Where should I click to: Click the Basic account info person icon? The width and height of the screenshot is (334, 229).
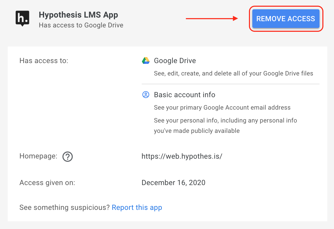click(146, 95)
